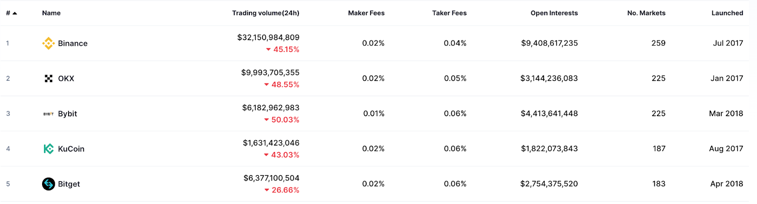Sort by Maker Fees column

coord(366,13)
